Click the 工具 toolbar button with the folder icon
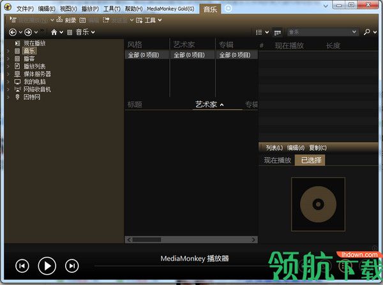The width and height of the screenshot is (383, 285). click(x=146, y=20)
